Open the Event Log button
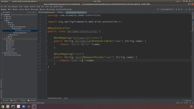This screenshot has height=109, width=194. 187,101
